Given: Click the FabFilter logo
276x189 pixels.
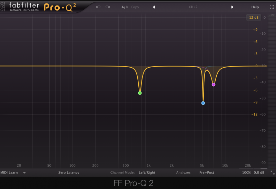Looking at the screenshot, I should click(24, 7).
